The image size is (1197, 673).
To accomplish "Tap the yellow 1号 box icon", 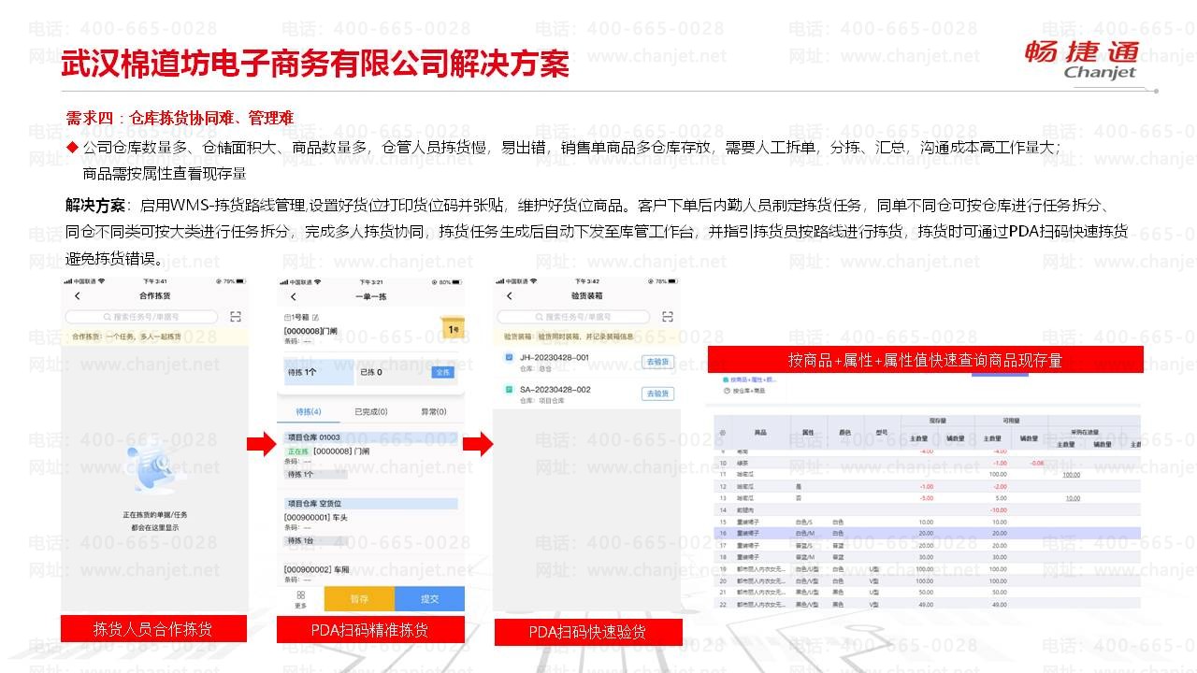I will pos(453,328).
